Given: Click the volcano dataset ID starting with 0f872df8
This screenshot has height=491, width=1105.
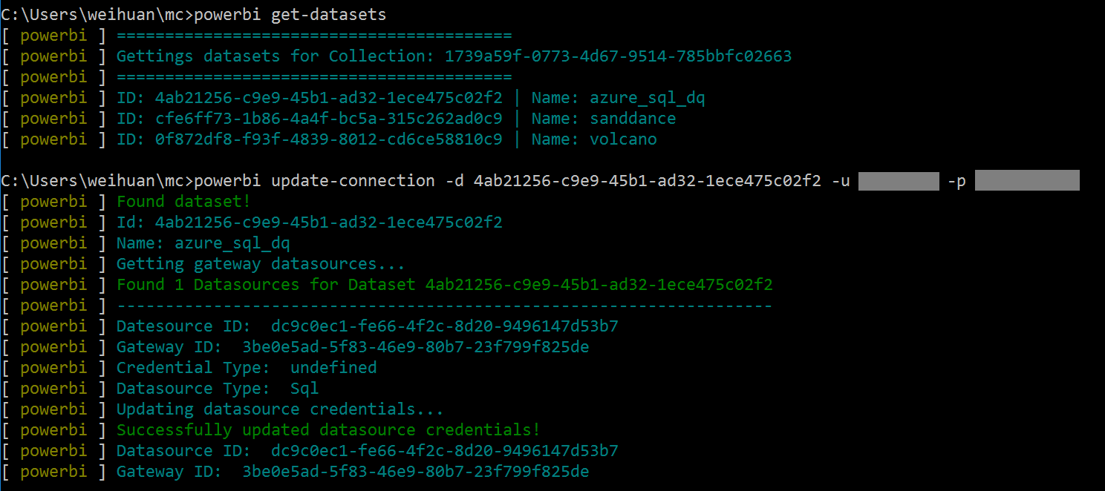Looking at the screenshot, I should tap(328, 139).
